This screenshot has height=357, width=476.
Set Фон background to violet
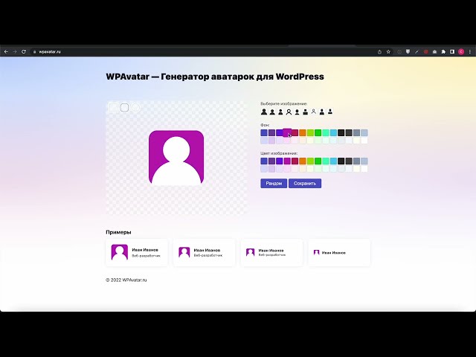pos(280,132)
